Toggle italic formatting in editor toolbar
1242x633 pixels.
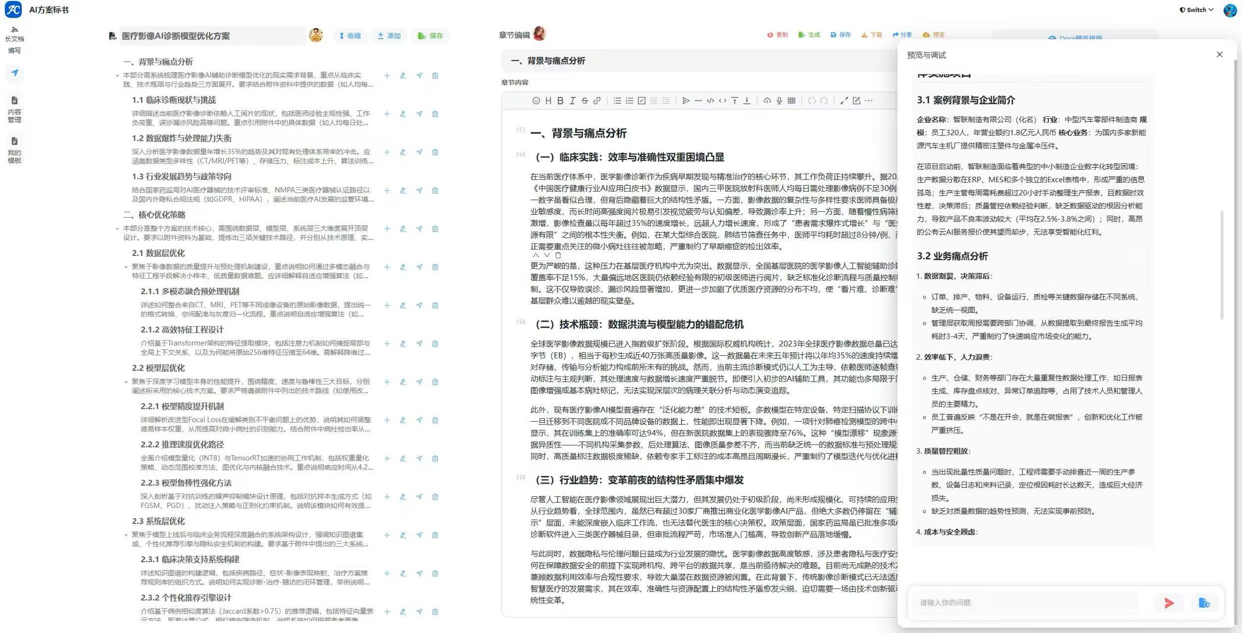[x=572, y=100]
